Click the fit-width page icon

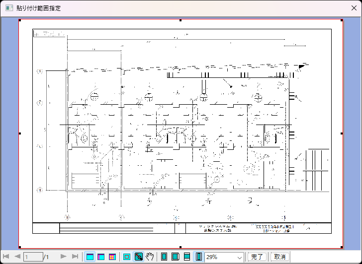click(187, 257)
